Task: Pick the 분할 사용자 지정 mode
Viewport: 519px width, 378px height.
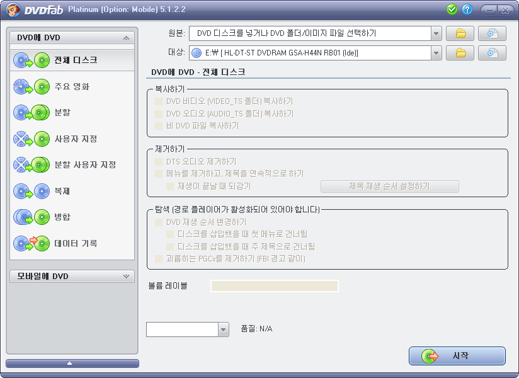Action: (72, 165)
